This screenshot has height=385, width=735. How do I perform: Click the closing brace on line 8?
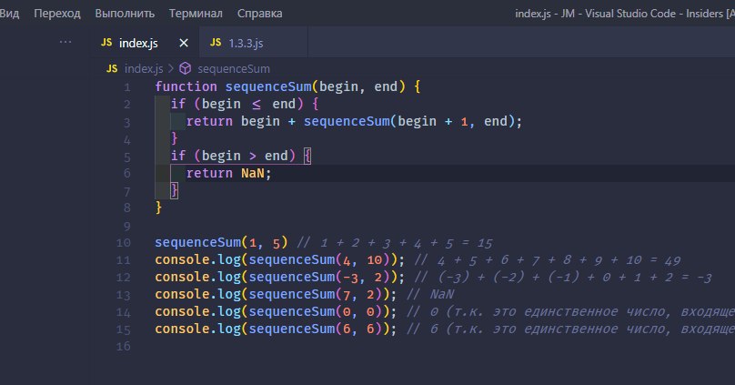[158, 207]
